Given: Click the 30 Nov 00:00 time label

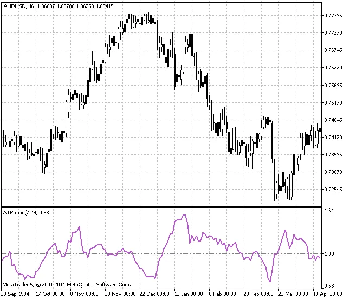Looking at the screenshot, I should (x=120, y=294).
